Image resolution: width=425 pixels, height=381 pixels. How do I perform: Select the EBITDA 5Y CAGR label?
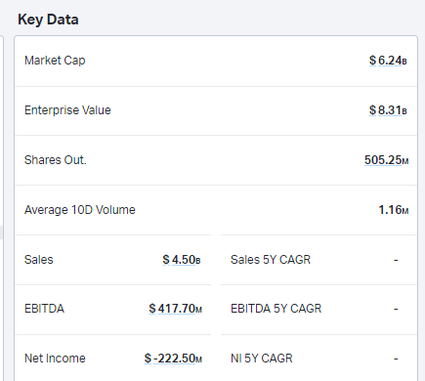[276, 309]
